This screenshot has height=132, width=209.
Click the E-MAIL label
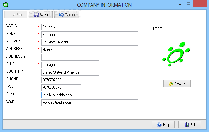pyautogui.click(x=12, y=94)
